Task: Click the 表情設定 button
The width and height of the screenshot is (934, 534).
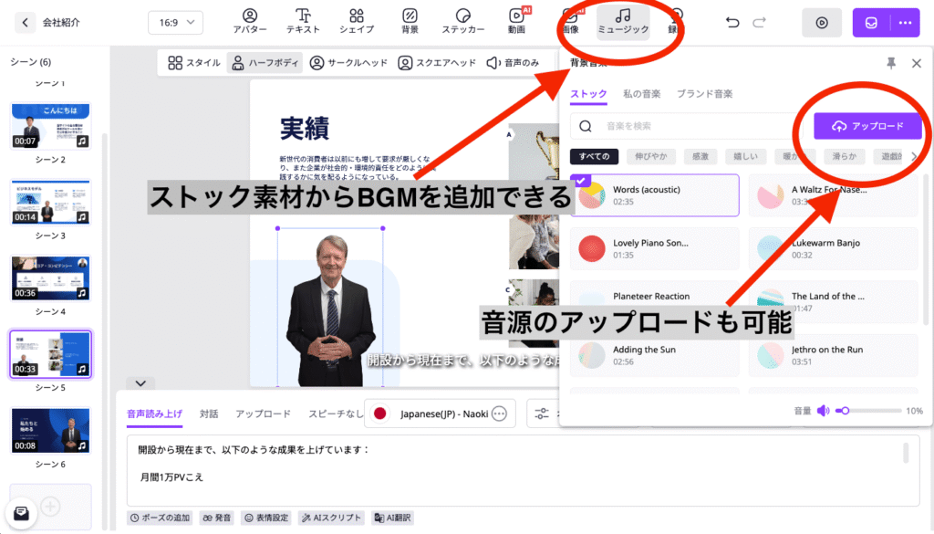Action: pyautogui.click(x=266, y=518)
